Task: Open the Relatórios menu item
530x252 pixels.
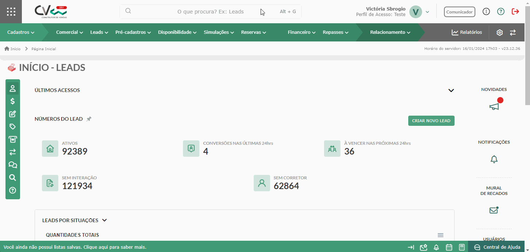Action: coord(467,32)
